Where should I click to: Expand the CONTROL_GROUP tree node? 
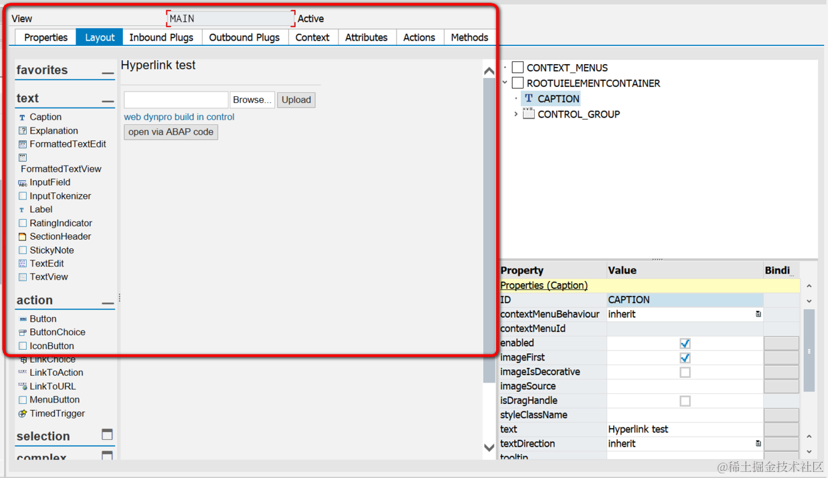(515, 114)
